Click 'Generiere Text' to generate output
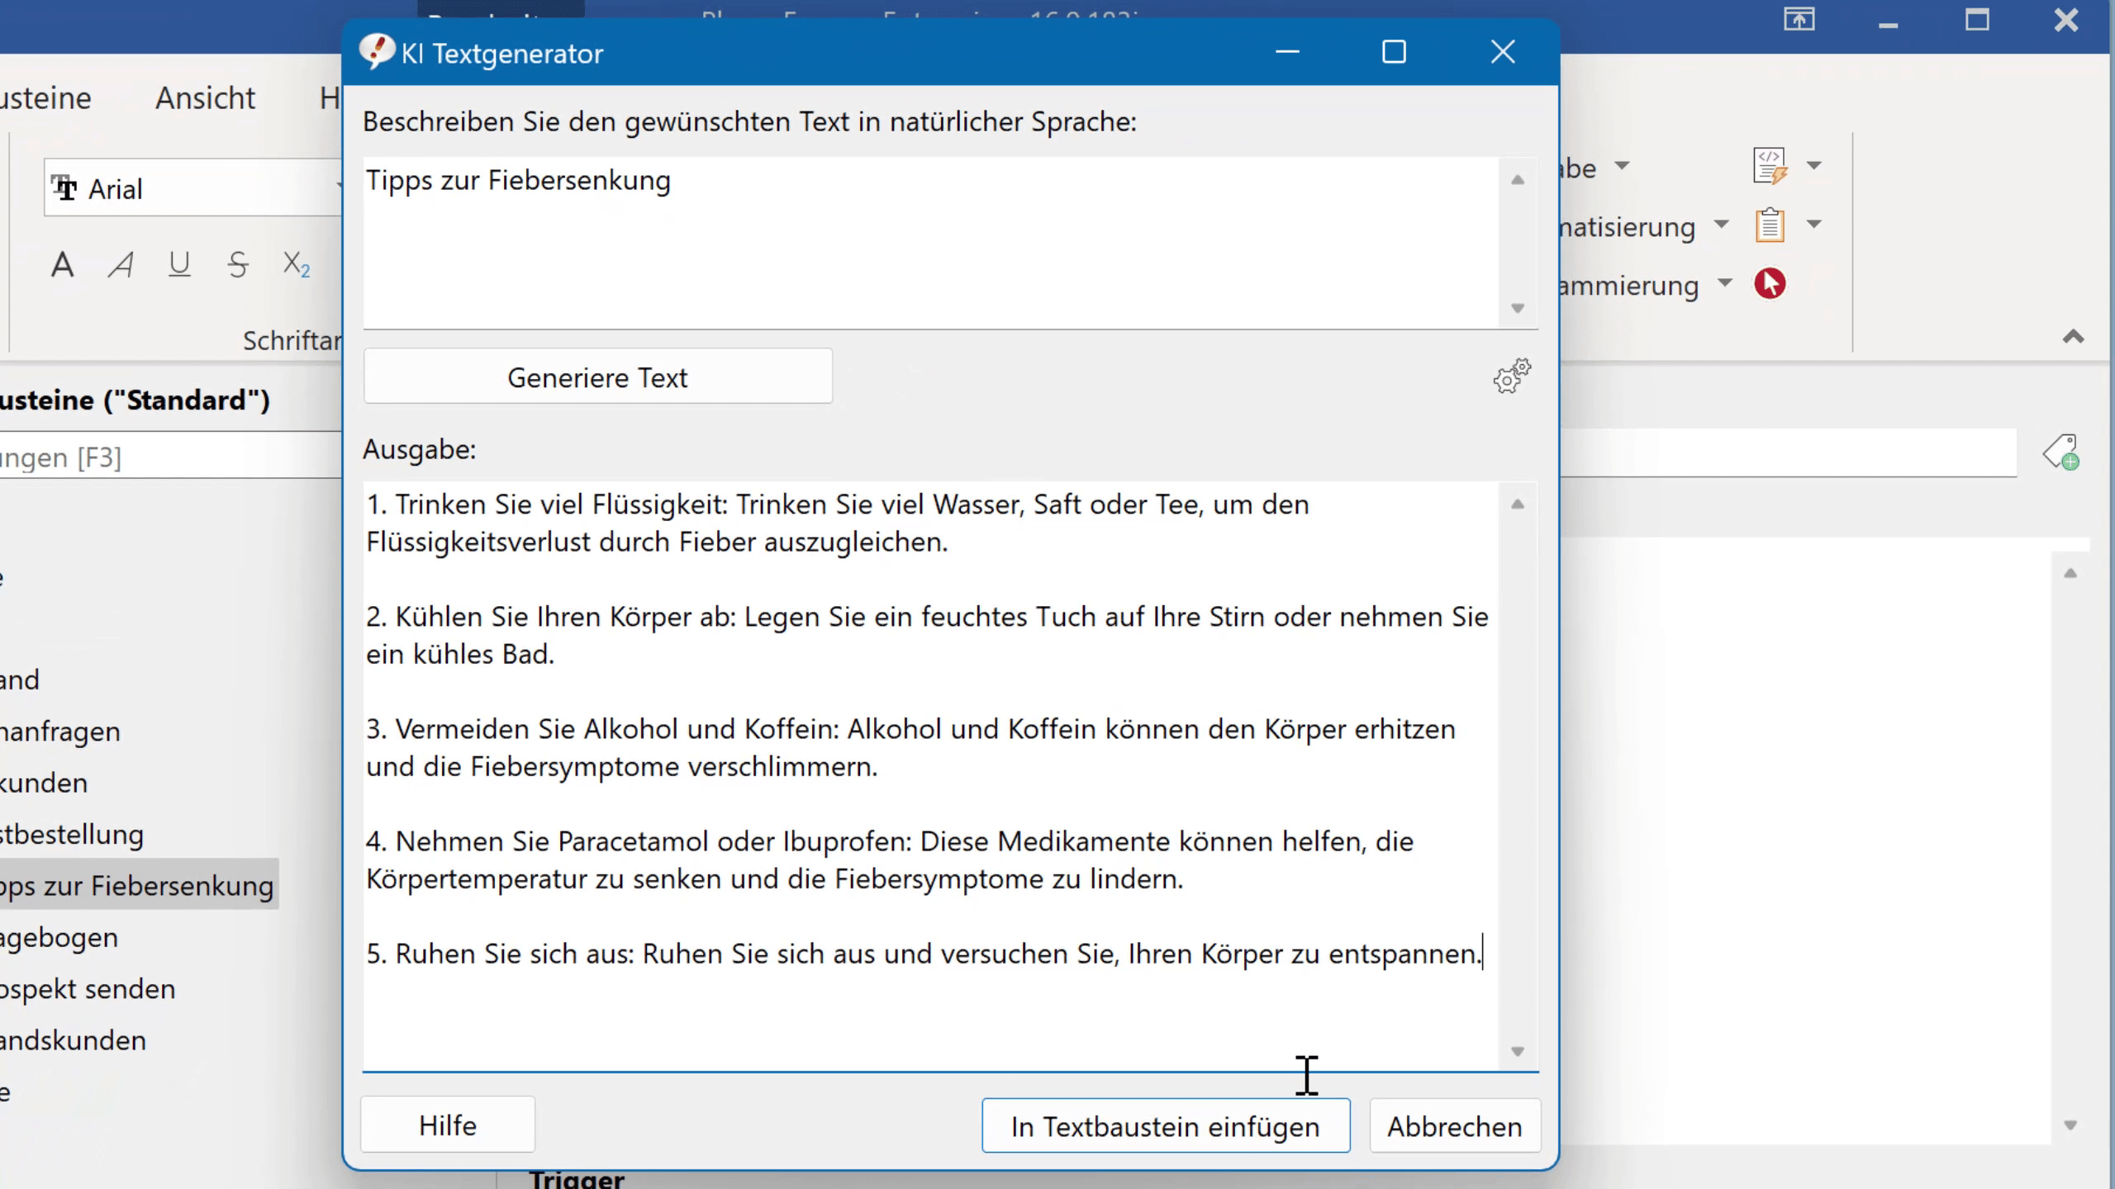Viewport: 2115px width, 1189px height. [598, 376]
